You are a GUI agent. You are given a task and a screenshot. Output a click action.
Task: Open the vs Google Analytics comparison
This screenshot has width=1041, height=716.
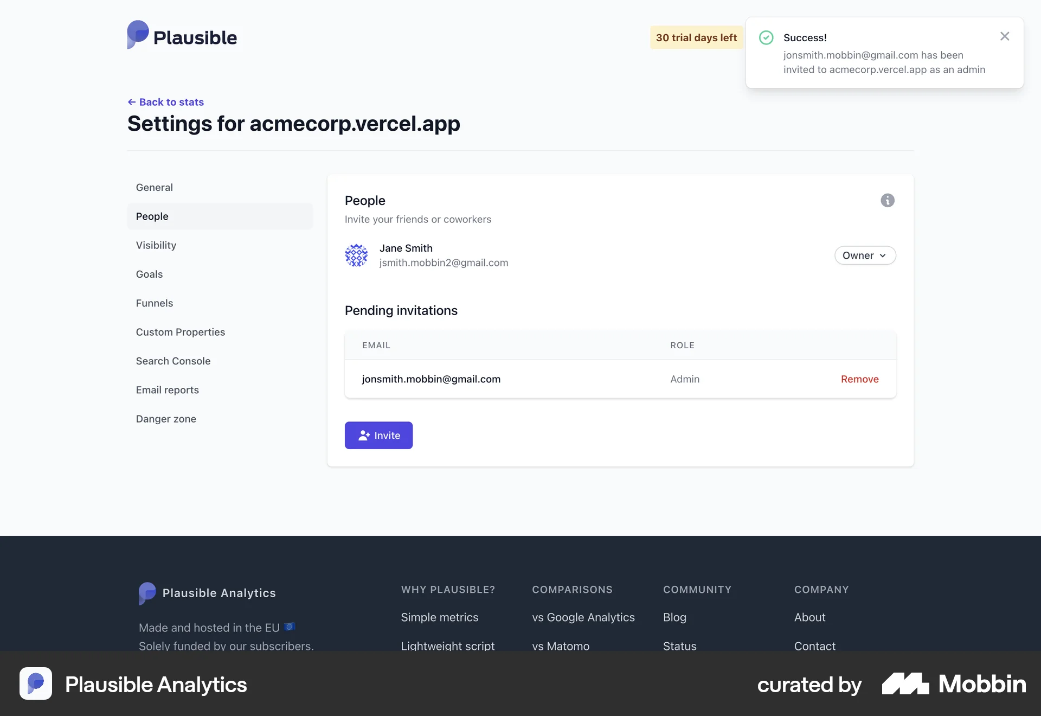click(583, 617)
